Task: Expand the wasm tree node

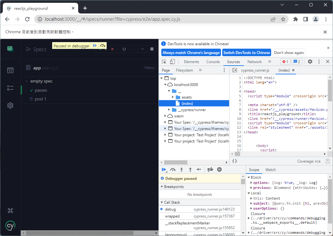Action: [x=166, y=116]
